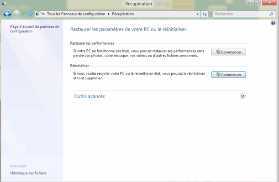Start Réinitialiser with its Commencer button
This screenshot has width=279, height=182.
229,75
